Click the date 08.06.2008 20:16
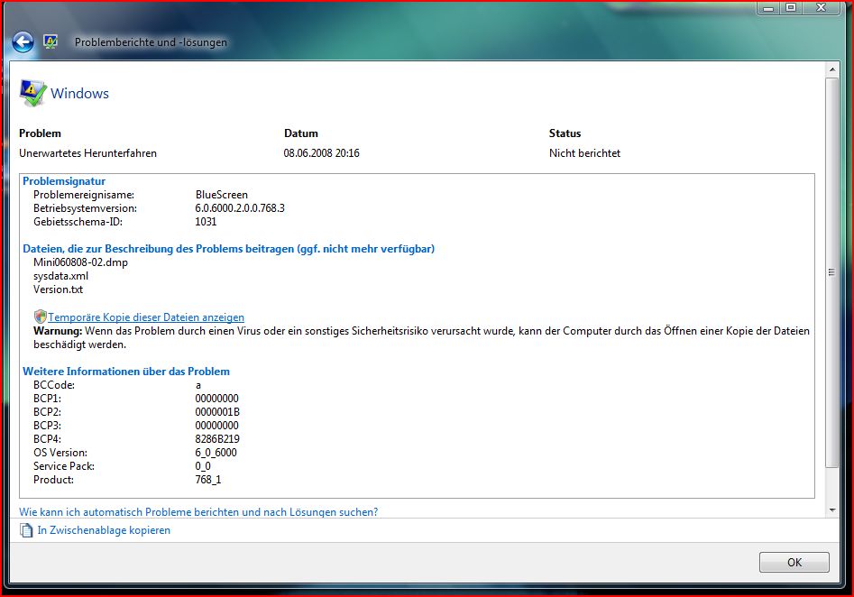The width and height of the screenshot is (854, 597). (321, 153)
